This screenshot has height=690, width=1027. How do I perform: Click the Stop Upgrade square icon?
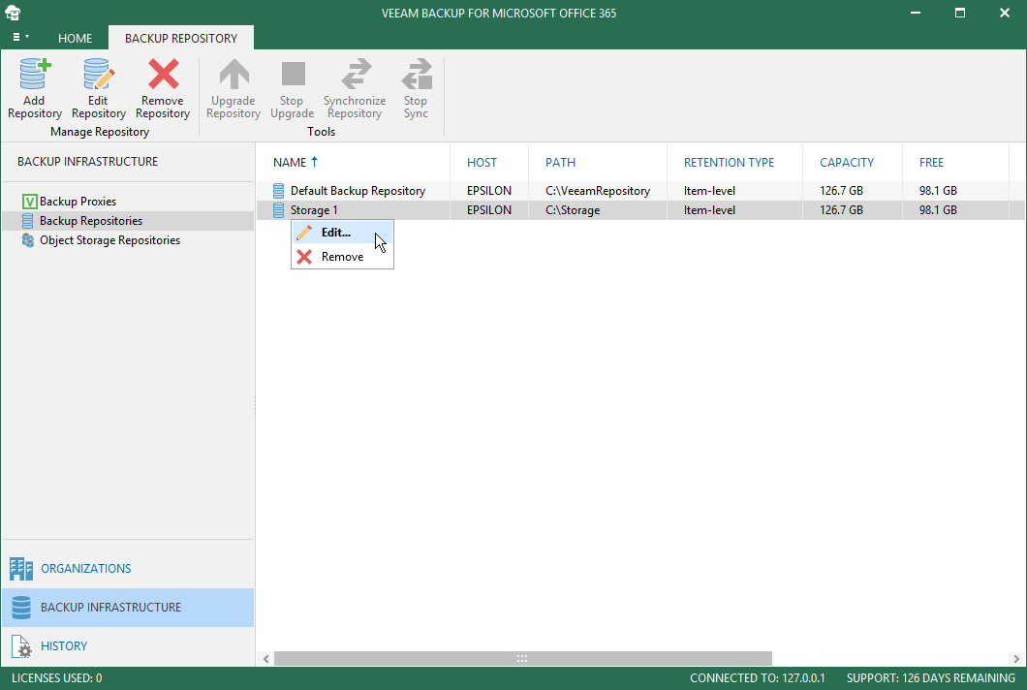pos(293,74)
